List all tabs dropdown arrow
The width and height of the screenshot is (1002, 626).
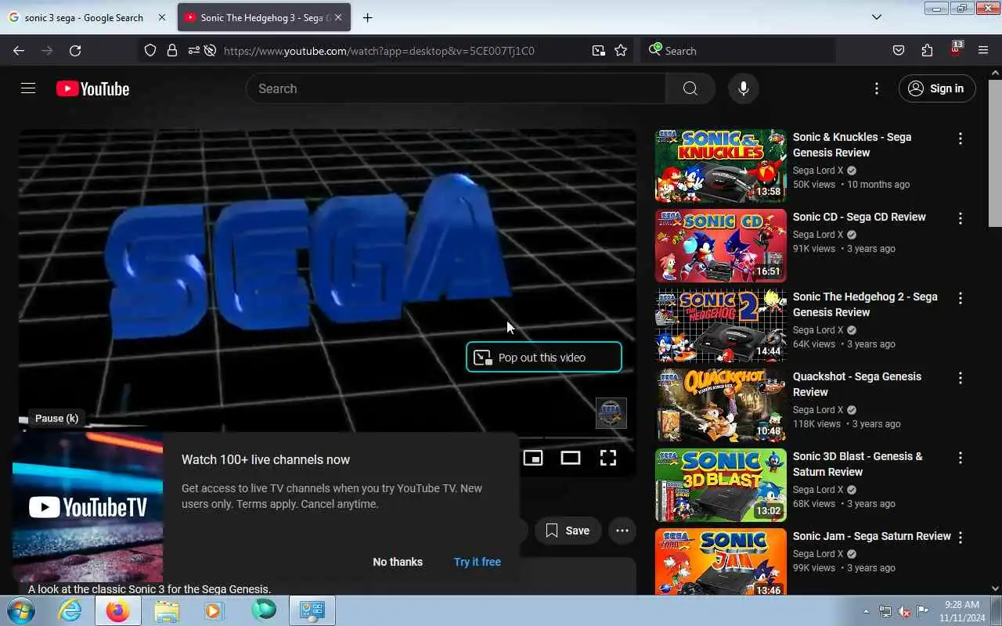[877, 17]
